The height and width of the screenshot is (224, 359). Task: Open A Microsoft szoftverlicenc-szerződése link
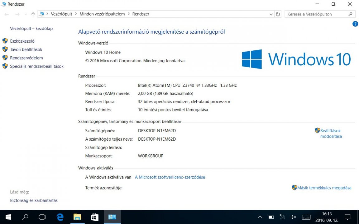click(170, 177)
